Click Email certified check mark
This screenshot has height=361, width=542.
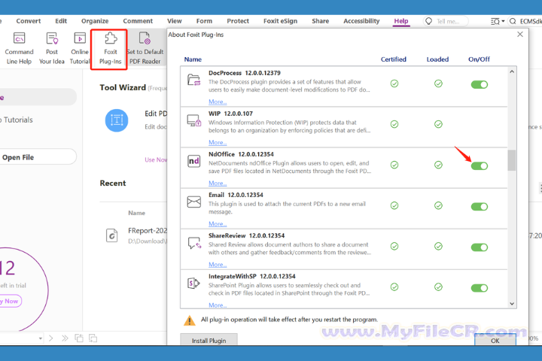(394, 205)
